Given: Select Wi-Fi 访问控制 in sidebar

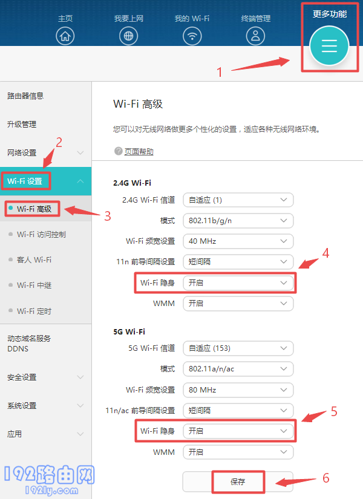Looking at the screenshot, I should (41, 234).
